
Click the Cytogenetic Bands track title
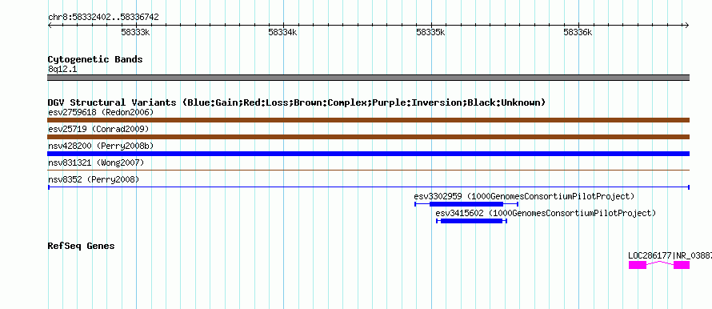[x=95, y=59]
